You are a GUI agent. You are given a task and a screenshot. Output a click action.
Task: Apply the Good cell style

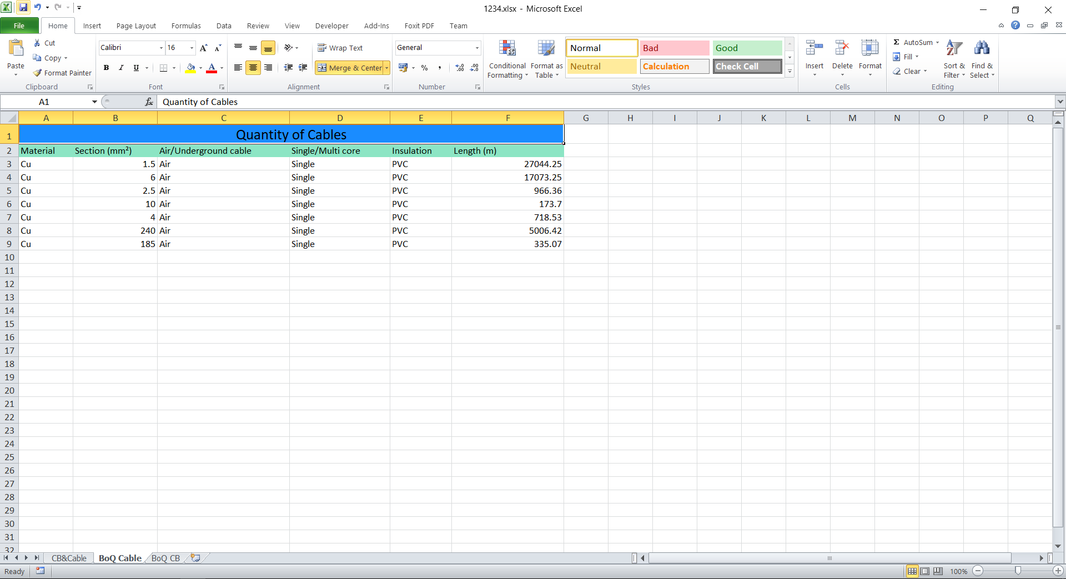pos(747,48)
